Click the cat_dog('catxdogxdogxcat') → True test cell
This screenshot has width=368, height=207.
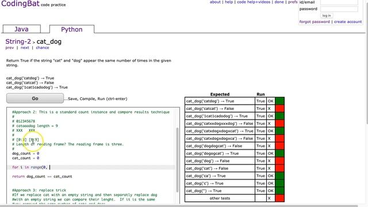tap(220, 131)
